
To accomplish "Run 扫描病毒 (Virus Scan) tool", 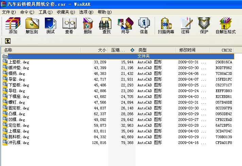I will point(166,25).
